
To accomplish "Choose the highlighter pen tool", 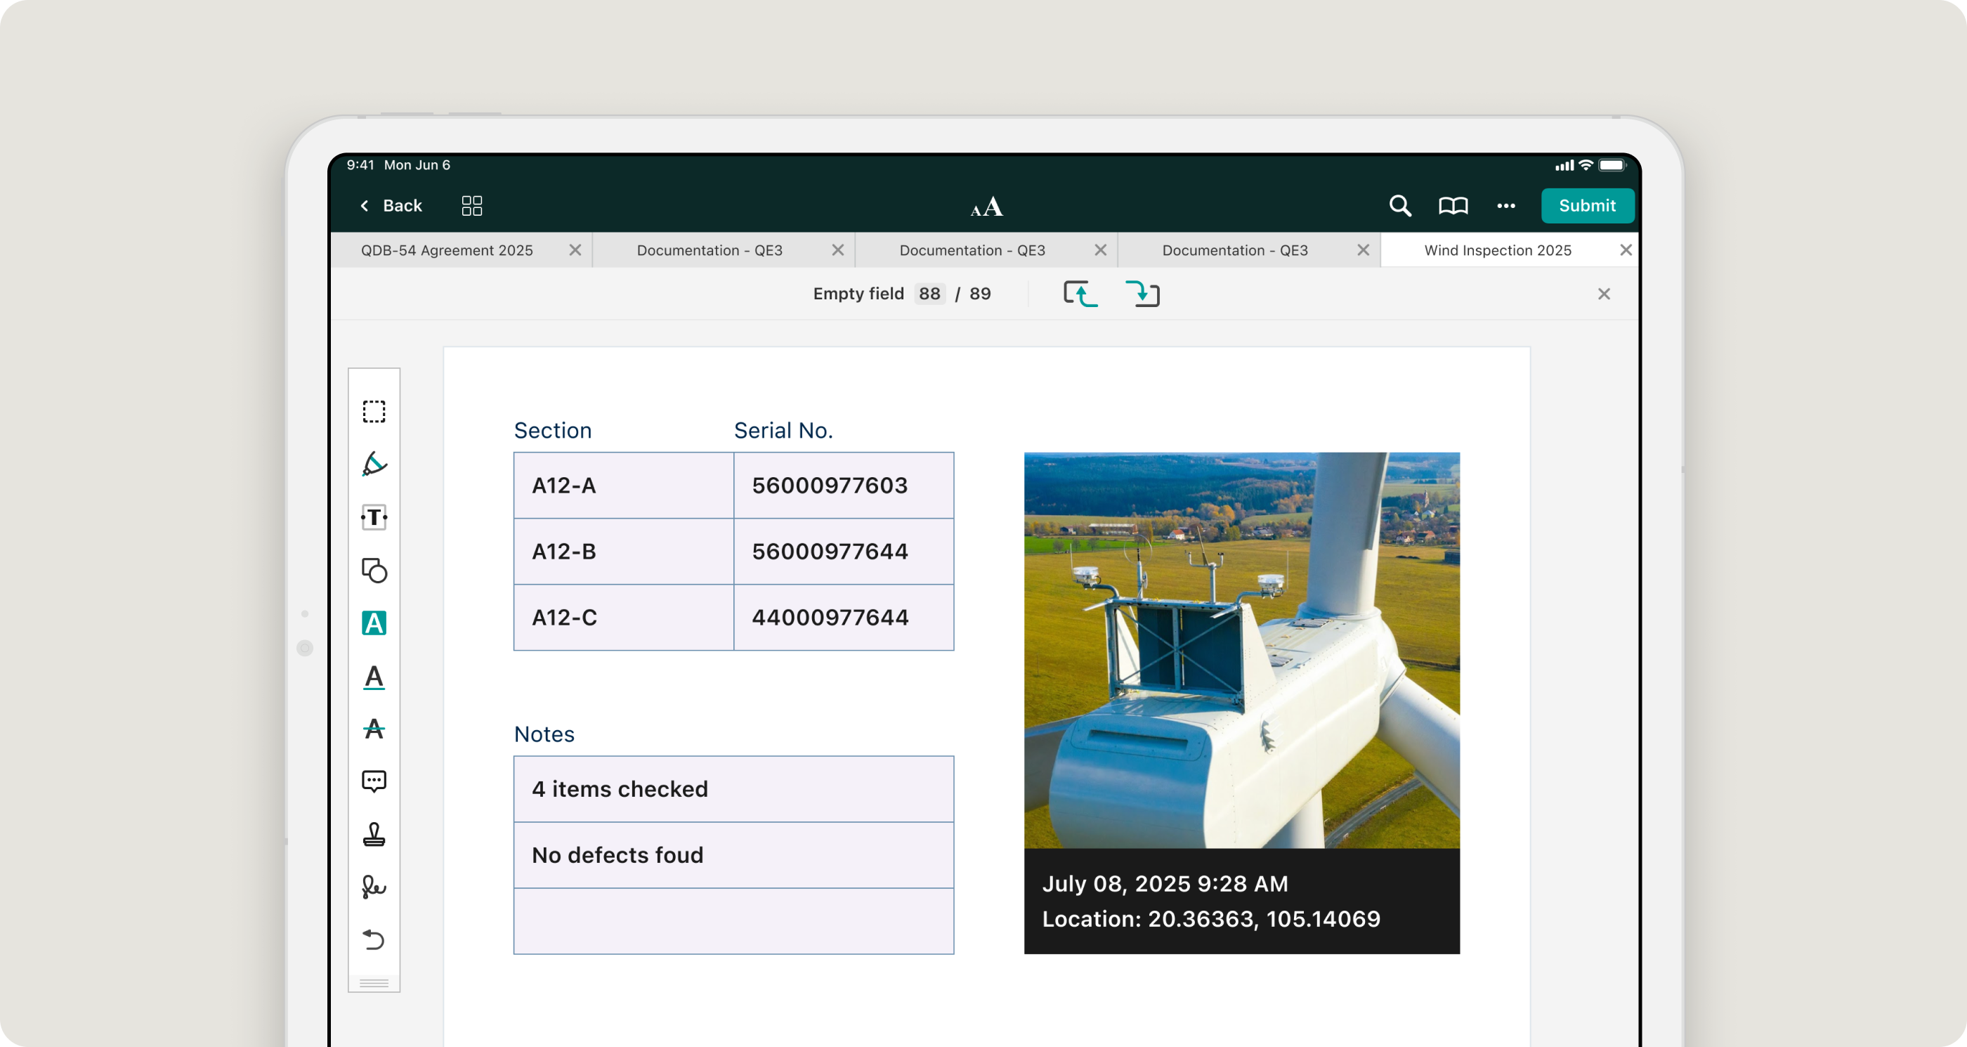I will coord(374,464).
